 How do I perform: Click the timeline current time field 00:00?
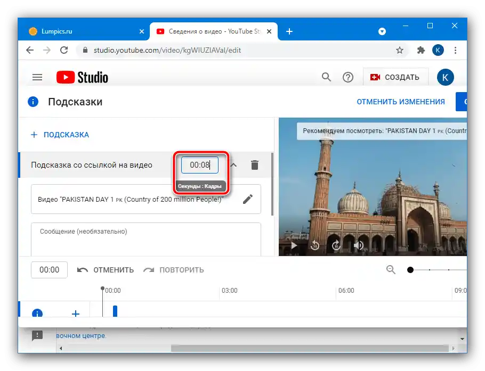tap(49, 270)
